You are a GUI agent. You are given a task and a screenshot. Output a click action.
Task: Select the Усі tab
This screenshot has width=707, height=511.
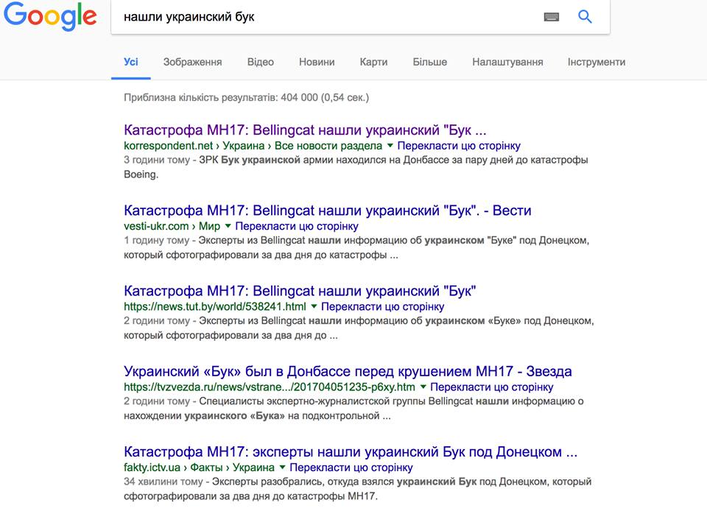tap(131, 62)
